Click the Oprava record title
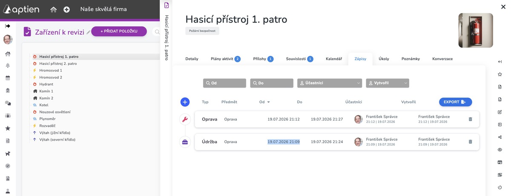The height and width of the screenshot is (196, 511). coord(210,119)
